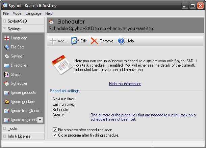Click the sidebar scroll-down arrow button

point(40,120)
